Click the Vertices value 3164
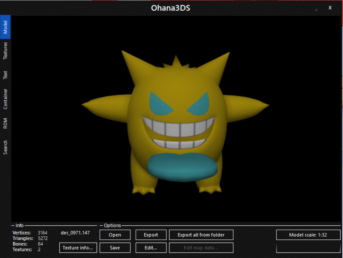Viewport: 343px width, 258px height. click(x=43, y=233)
